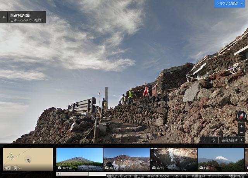Zoom in with the plus button
Screen dimensions: 248x178
(x=241, y=126)
